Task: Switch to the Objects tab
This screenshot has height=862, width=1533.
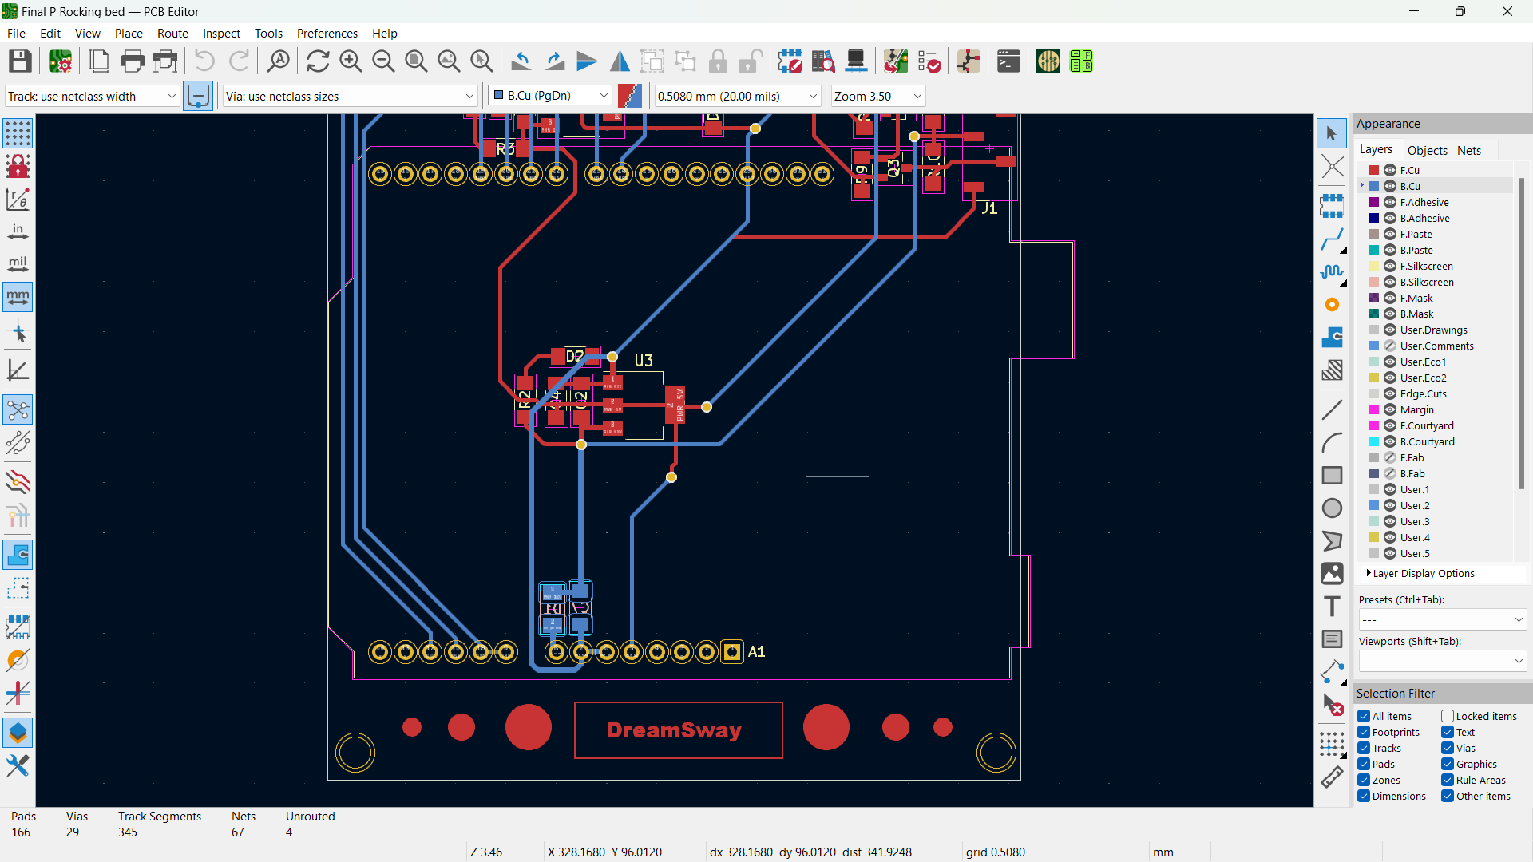Action: [1427, 151]
